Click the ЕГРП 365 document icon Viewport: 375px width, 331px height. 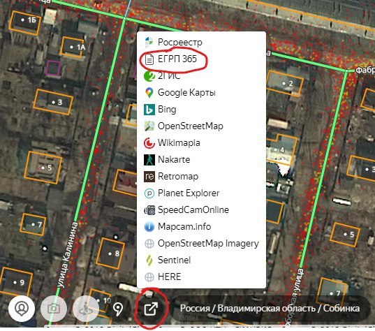coord(149,59)
